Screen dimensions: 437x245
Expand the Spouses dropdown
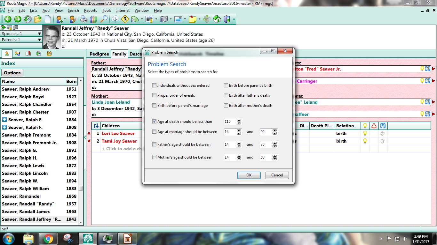tap(40, 33)
